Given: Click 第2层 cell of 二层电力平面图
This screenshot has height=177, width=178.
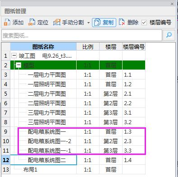Looking at the screenshot, I should coord(111,94).
